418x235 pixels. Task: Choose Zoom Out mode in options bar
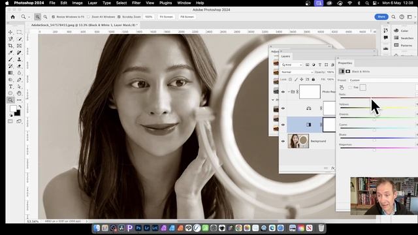coord(45,17)
